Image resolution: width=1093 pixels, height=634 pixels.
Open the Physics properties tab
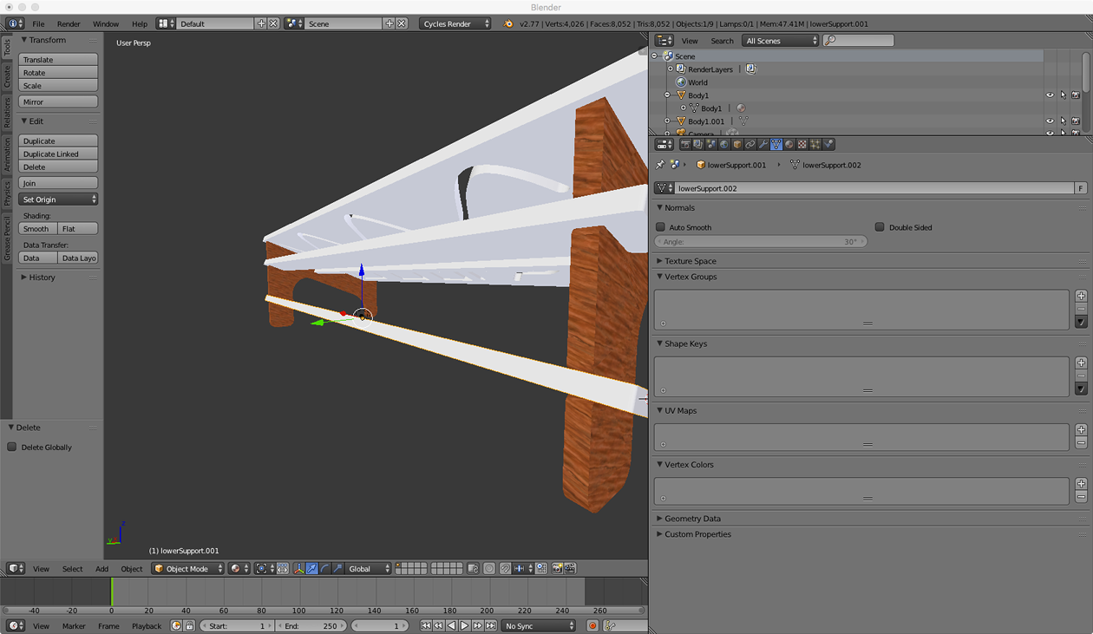[828, 145]
